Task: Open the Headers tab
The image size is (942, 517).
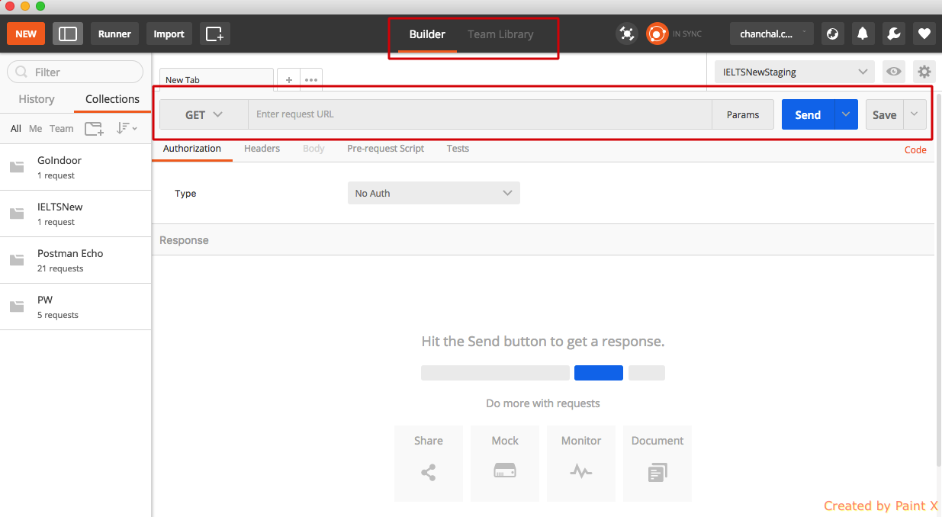Action: tap(262, 149)
